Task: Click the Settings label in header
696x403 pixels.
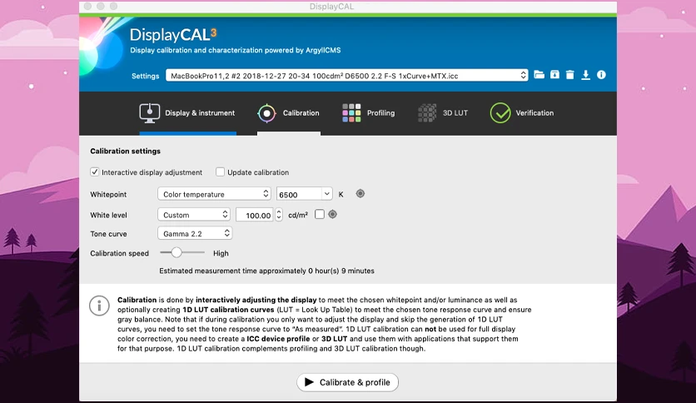Action: pos(145,76)
